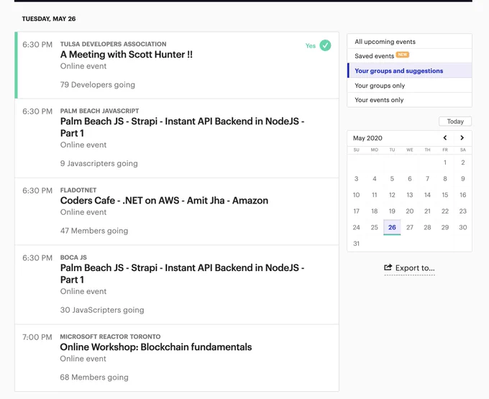Viewport: 489px width, 399px height.
Task: Click 68 Members going text
Action: (x=94, y=377)
